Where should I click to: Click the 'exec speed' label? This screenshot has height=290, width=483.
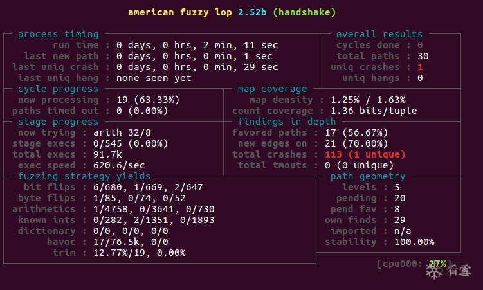coord(47,165)
